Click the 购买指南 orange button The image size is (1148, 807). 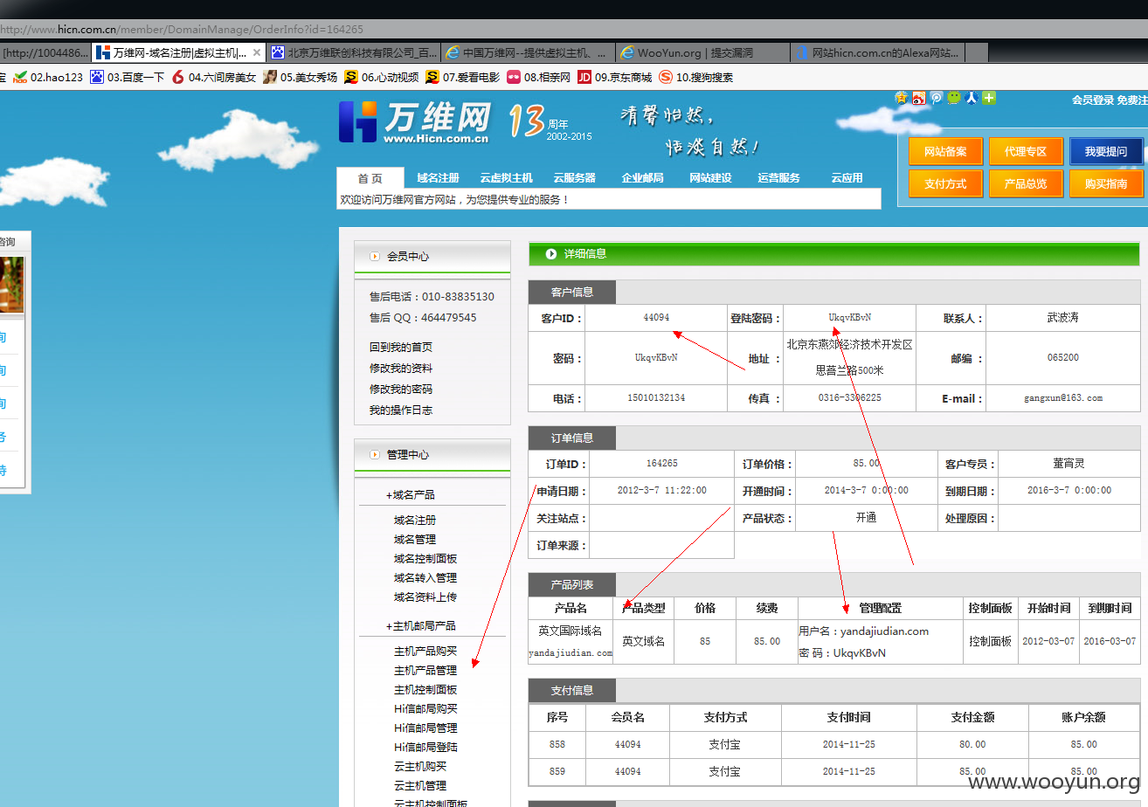(1106, 183)
